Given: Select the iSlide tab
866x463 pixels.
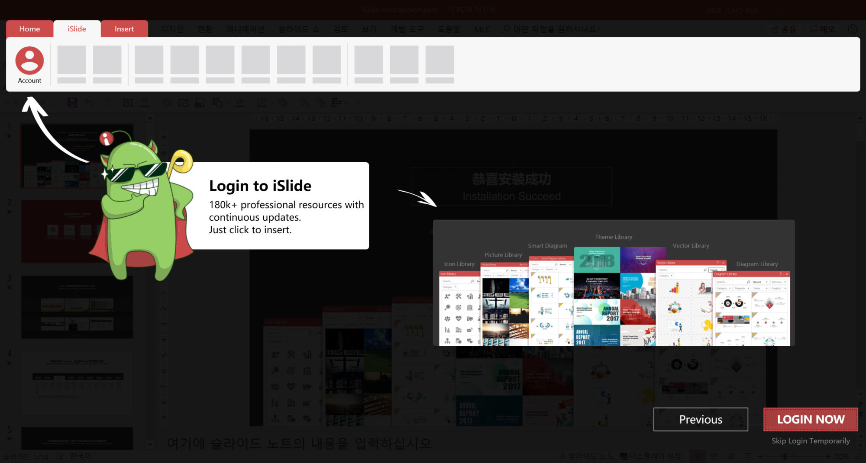Looking at the screenshot, I should pos(77,29).
